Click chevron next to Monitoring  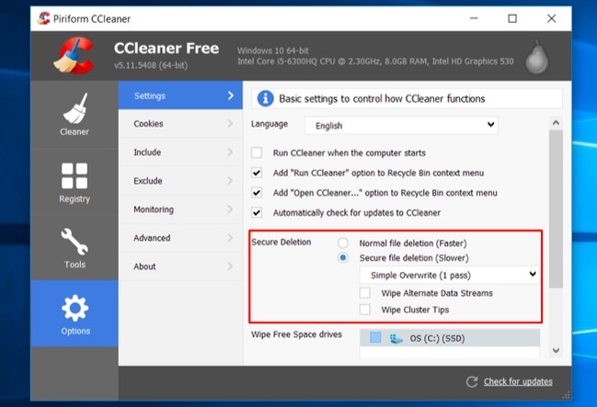pyautogui.click(x=230, y=209)
